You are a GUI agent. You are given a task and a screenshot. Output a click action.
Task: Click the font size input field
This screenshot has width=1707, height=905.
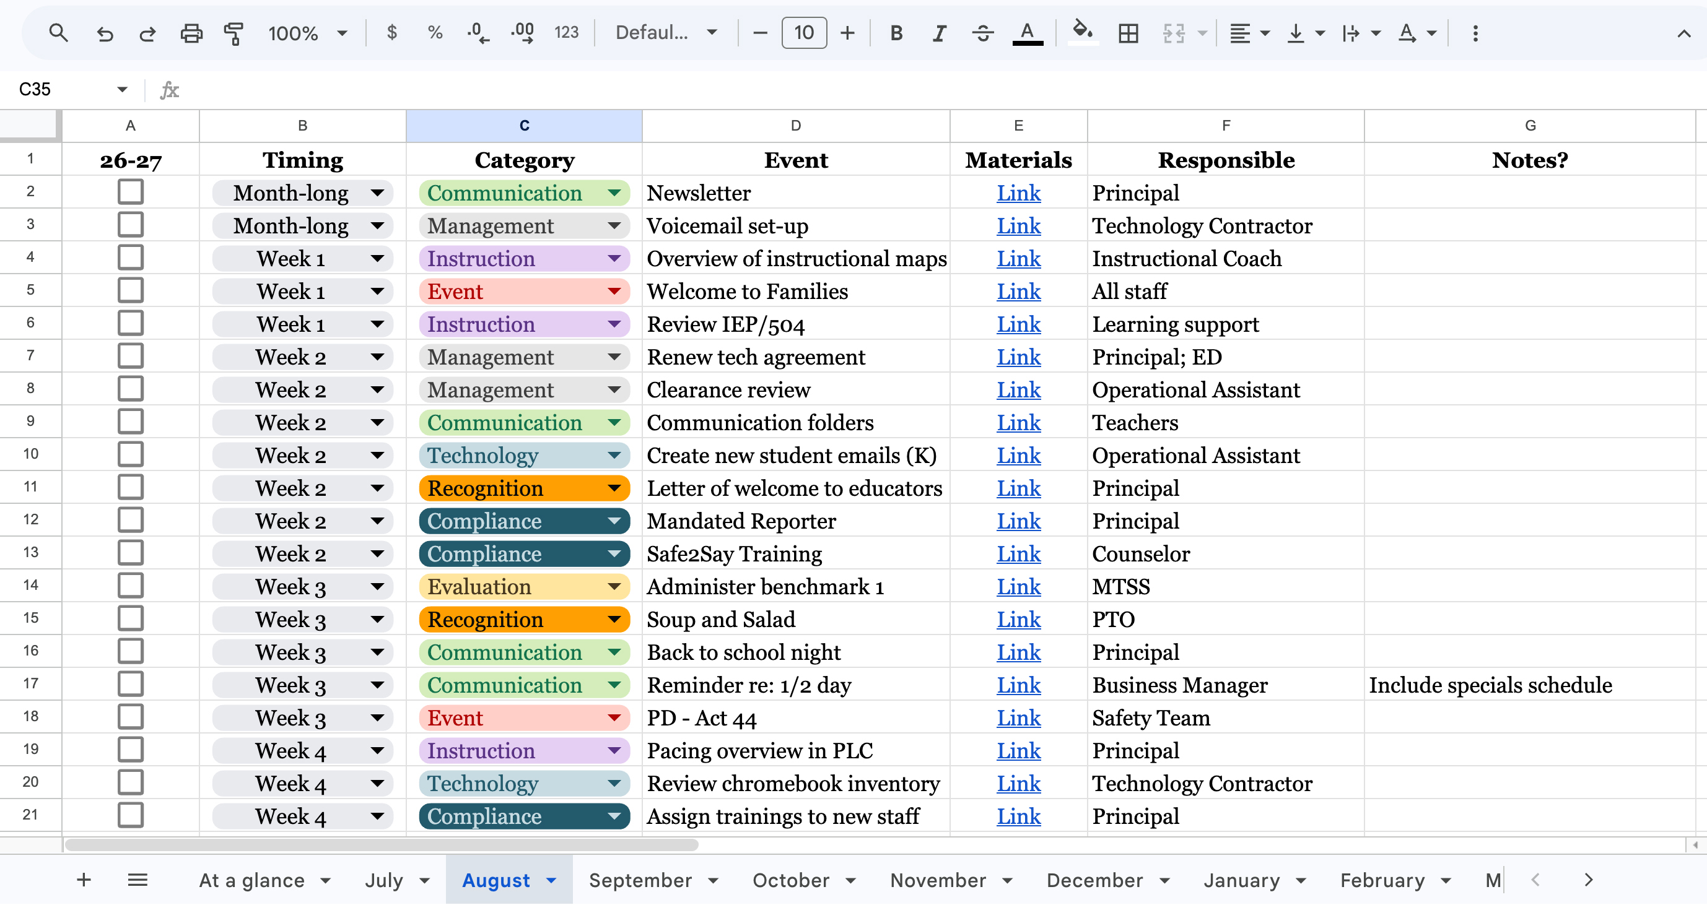click(x=804, y=32)
